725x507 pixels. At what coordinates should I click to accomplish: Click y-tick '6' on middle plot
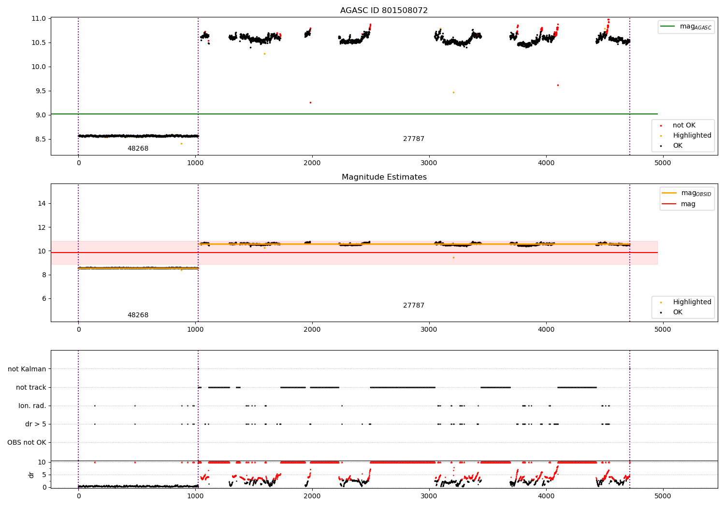pyautogui.click(x=44, y=298)
